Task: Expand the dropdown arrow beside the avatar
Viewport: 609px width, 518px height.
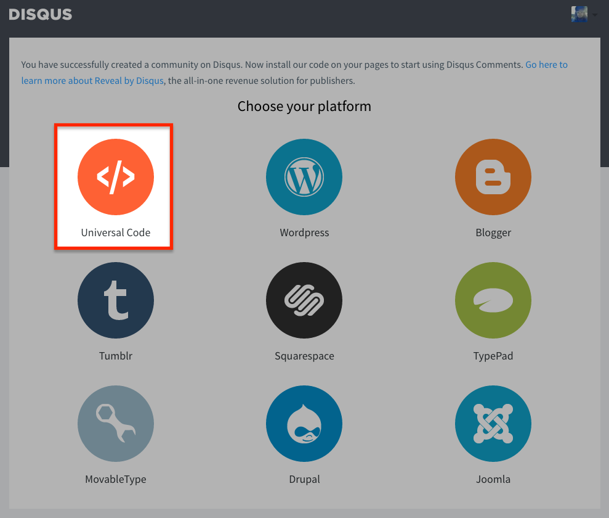Action: (x=595, y=15)
